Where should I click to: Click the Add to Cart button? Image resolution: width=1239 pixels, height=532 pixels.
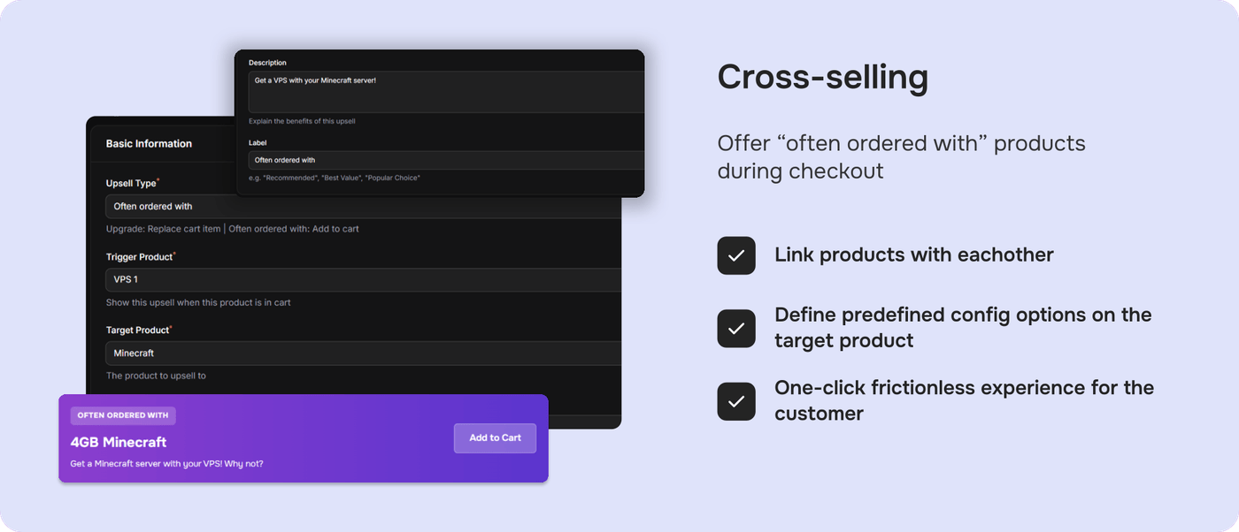pos(495,438)
